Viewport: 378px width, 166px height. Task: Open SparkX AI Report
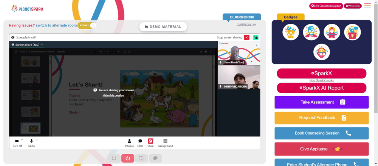click(322, 88)
